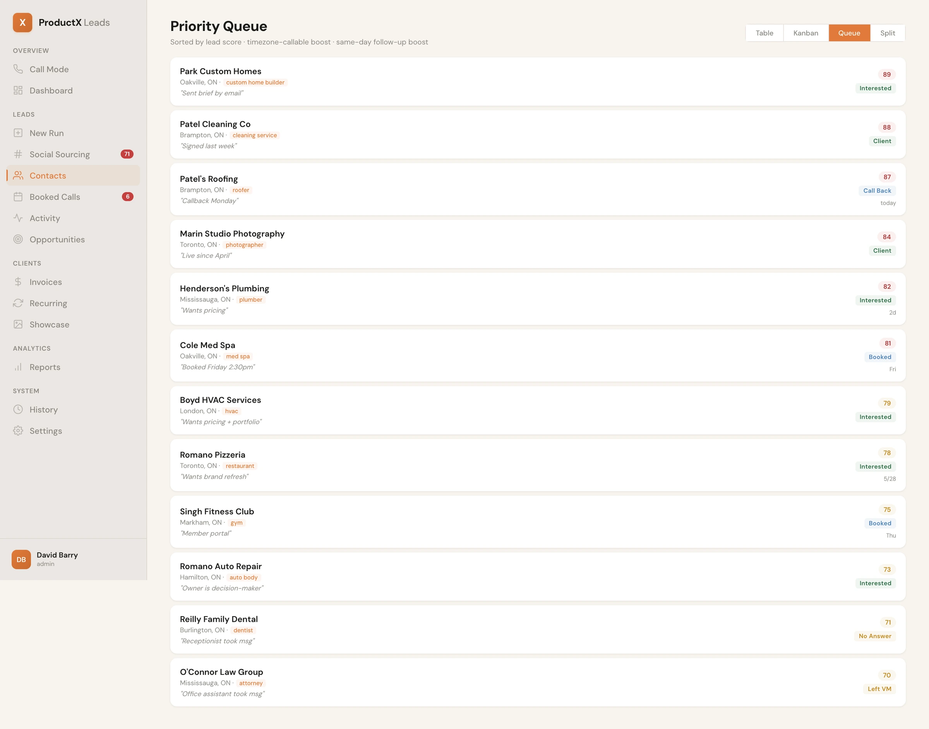Open the Settings page
Image resolution: width=929 pixels, height=729 pixels.
73,431
